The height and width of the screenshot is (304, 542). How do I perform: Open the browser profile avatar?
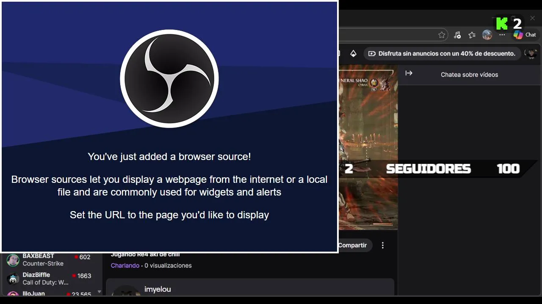coord(487,35)
